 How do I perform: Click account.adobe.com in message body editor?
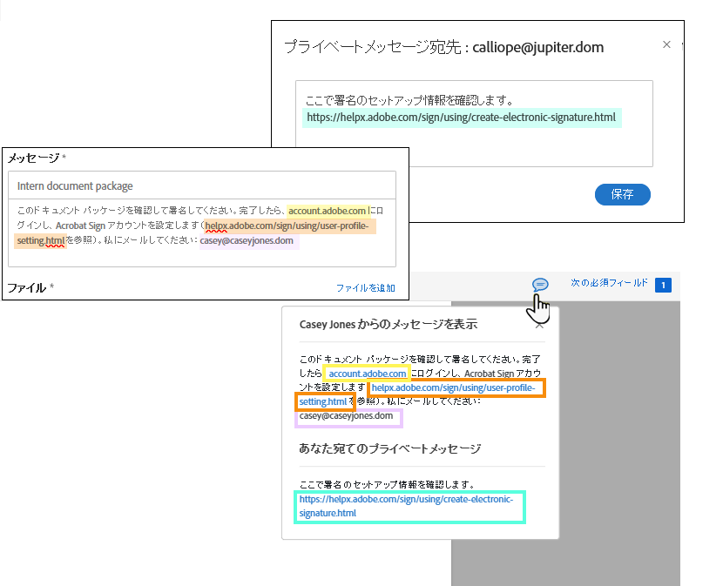click(x=327, y=211)
